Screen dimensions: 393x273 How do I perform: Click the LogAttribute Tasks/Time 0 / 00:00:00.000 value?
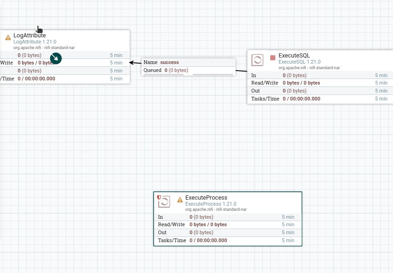[x=37, y=79]
